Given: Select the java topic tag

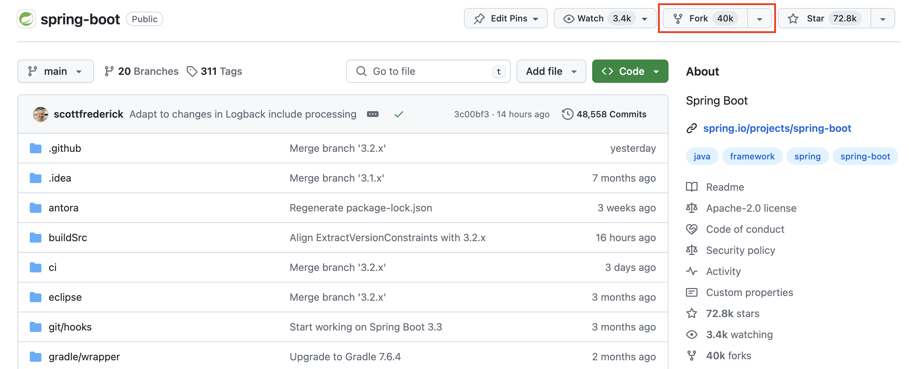Looking at the screenshot, I should click(702, 156).
